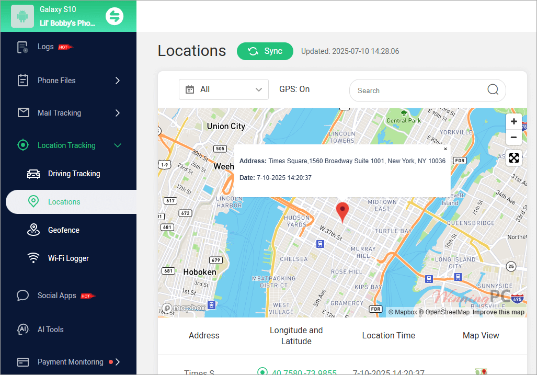The width and height of the screenshot is (537, 375).
Task: Click the switch device icon
Action: (x=115, y=16)
